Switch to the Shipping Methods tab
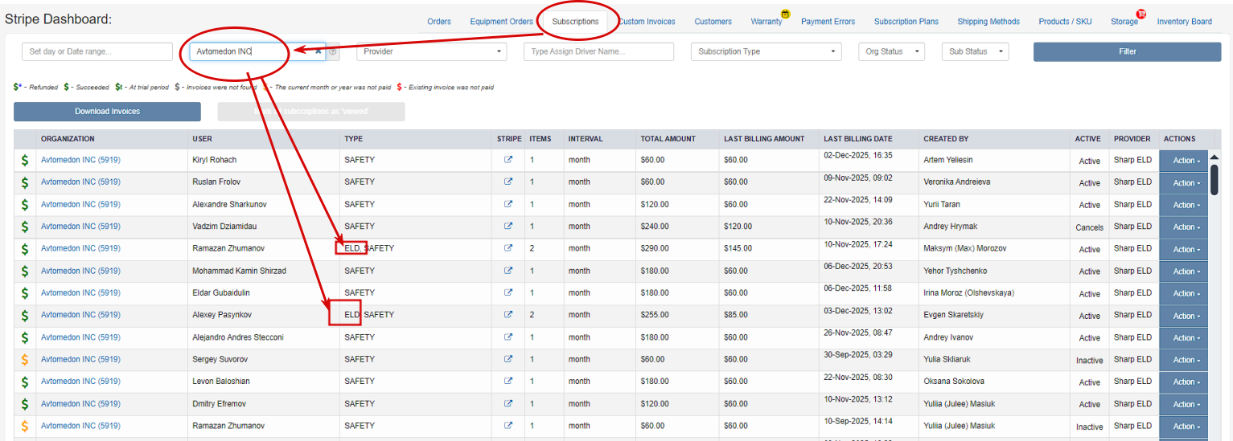1233x441 pixels. [x=988, y=22]
